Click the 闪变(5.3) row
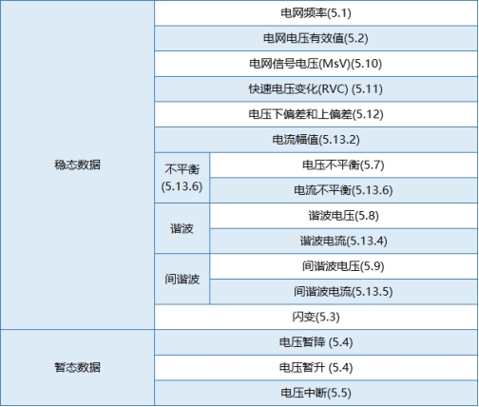The image size is (479, 407). point(316,317)
